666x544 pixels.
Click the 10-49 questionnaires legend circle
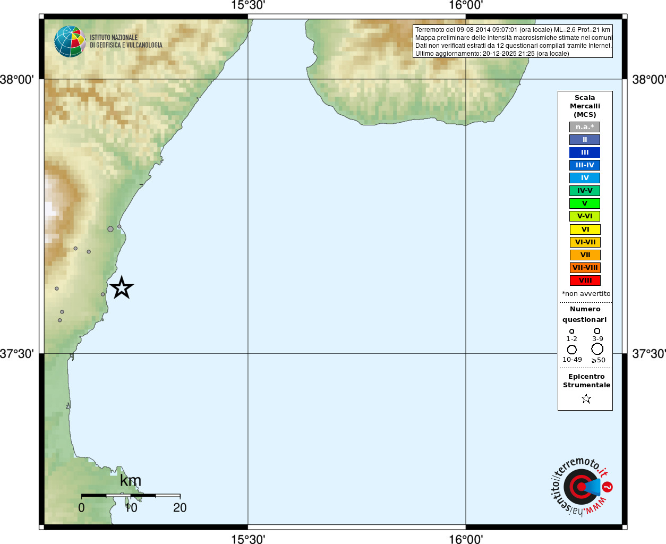coord(572,350)
